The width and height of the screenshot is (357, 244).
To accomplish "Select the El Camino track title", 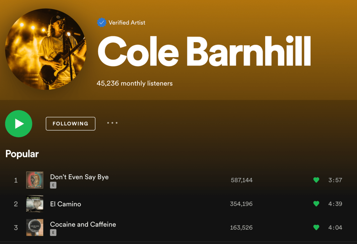I will click(x=66, y=204).
